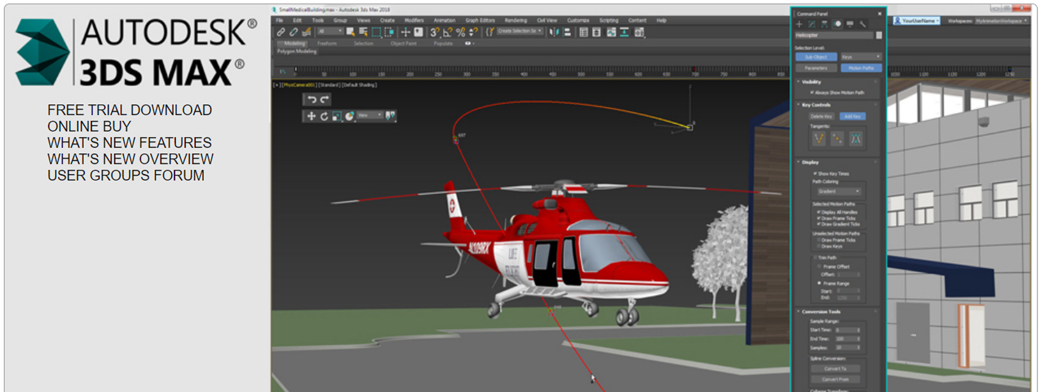
Task: Click the Select and Link chain icon
Action: click(280, 32)
